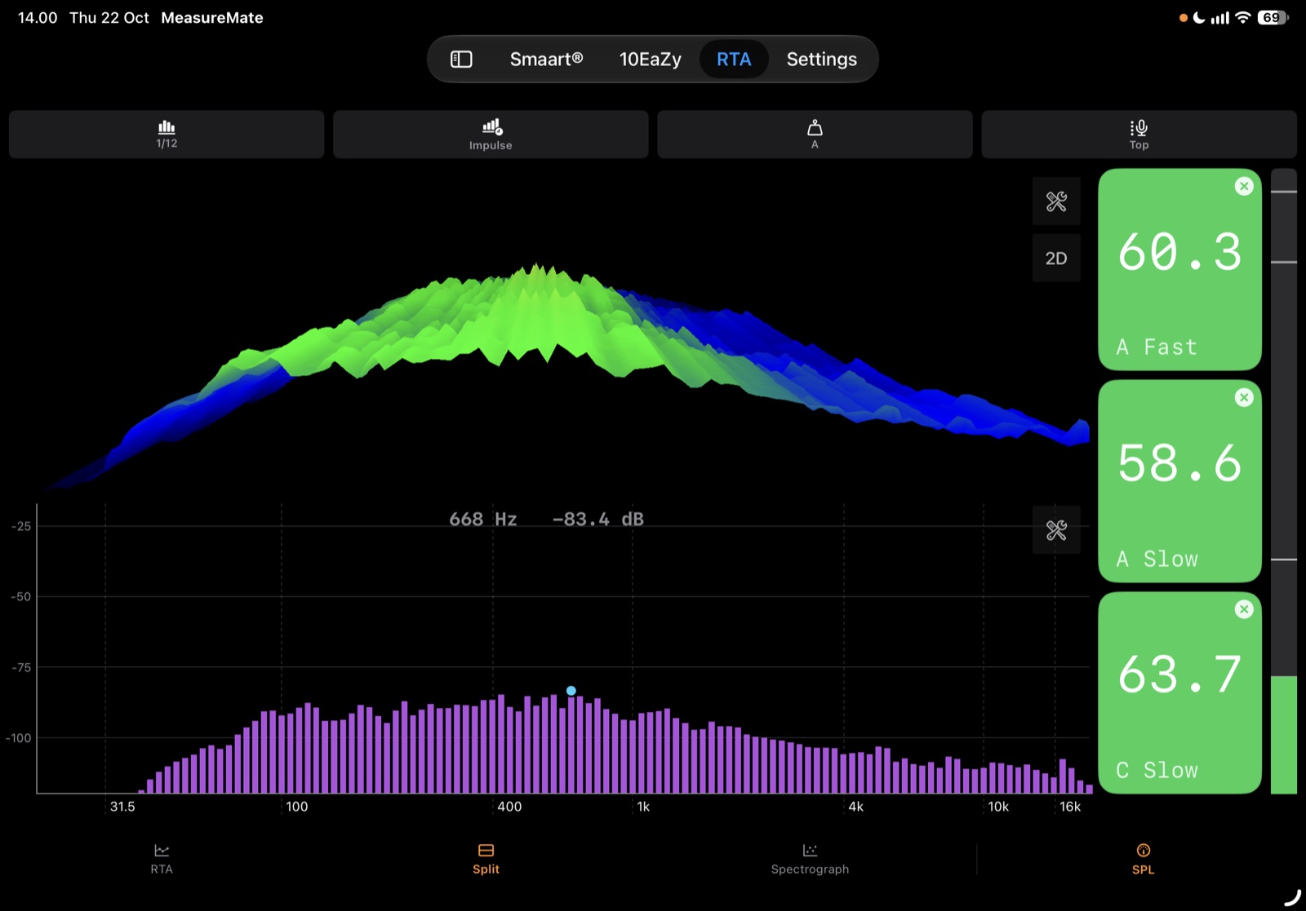Click the battery indicator showing 69
The height and width of the screenshot is (911, 1306).
click(1273, 18)
